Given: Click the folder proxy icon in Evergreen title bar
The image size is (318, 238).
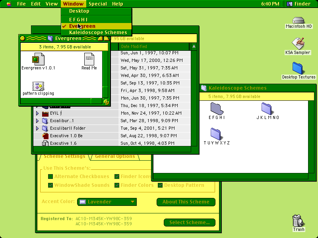Looking at the screenshot, I should click(50, 38).
